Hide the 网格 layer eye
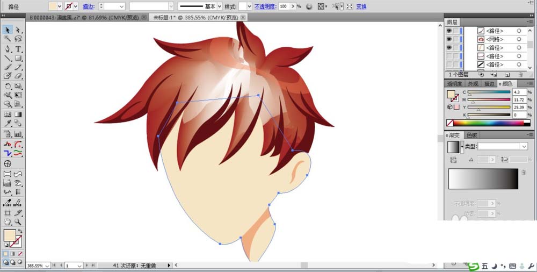Screen dimensions: 537x272 click(x=449, y=39)
